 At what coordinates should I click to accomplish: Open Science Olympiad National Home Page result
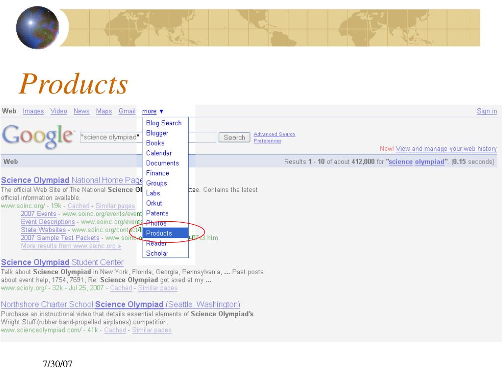pyautogui.click(x=72, y=180)
